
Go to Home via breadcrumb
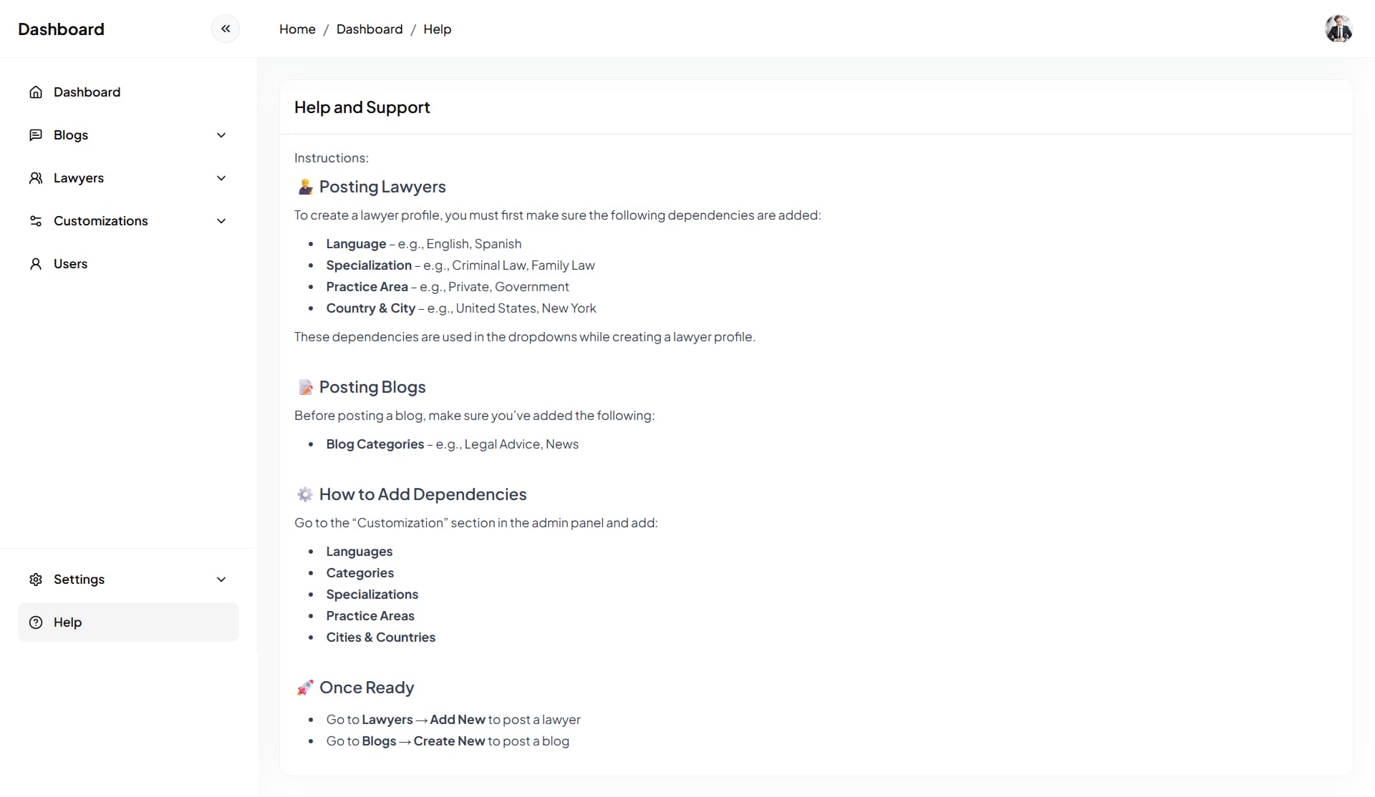pos(297,29)
